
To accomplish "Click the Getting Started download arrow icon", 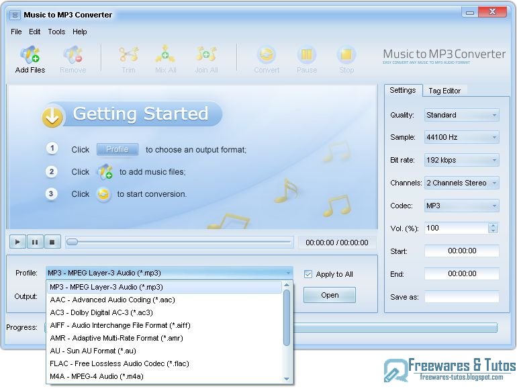I will click(x=52, y=116).
